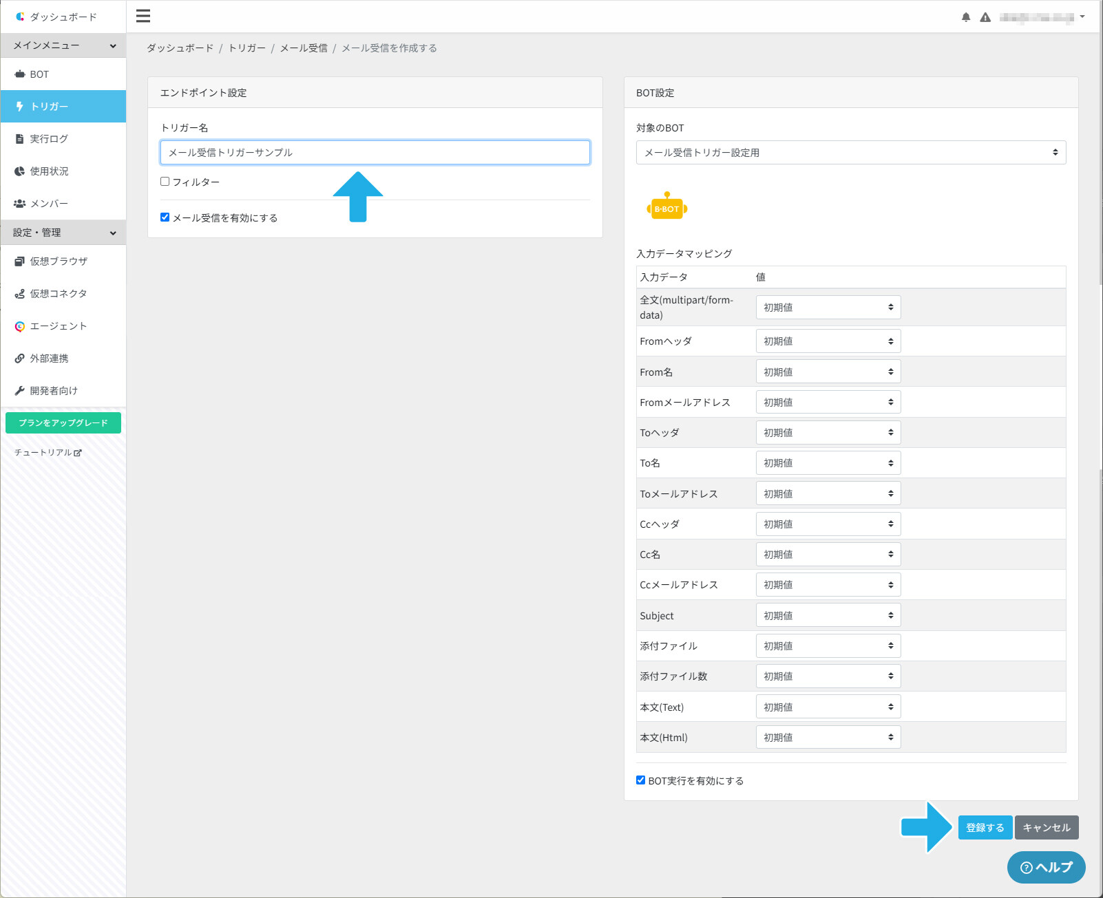Open value dropdown for Toヘッダ
The width and height of the screenshot is (1103, 898).
[828, 433]
